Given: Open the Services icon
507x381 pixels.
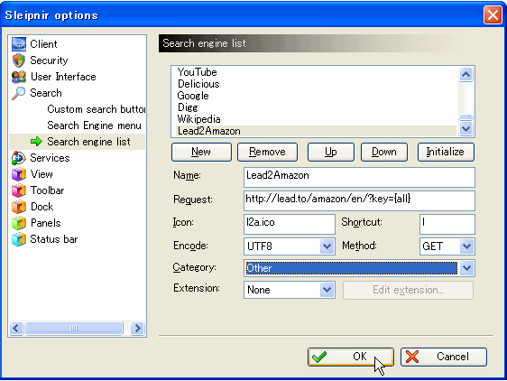Looking at the screenshot, I should coord(19,158).
